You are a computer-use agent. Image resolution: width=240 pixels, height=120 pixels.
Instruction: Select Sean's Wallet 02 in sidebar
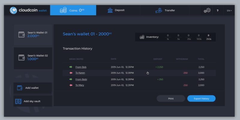click(x=33, y=58)
